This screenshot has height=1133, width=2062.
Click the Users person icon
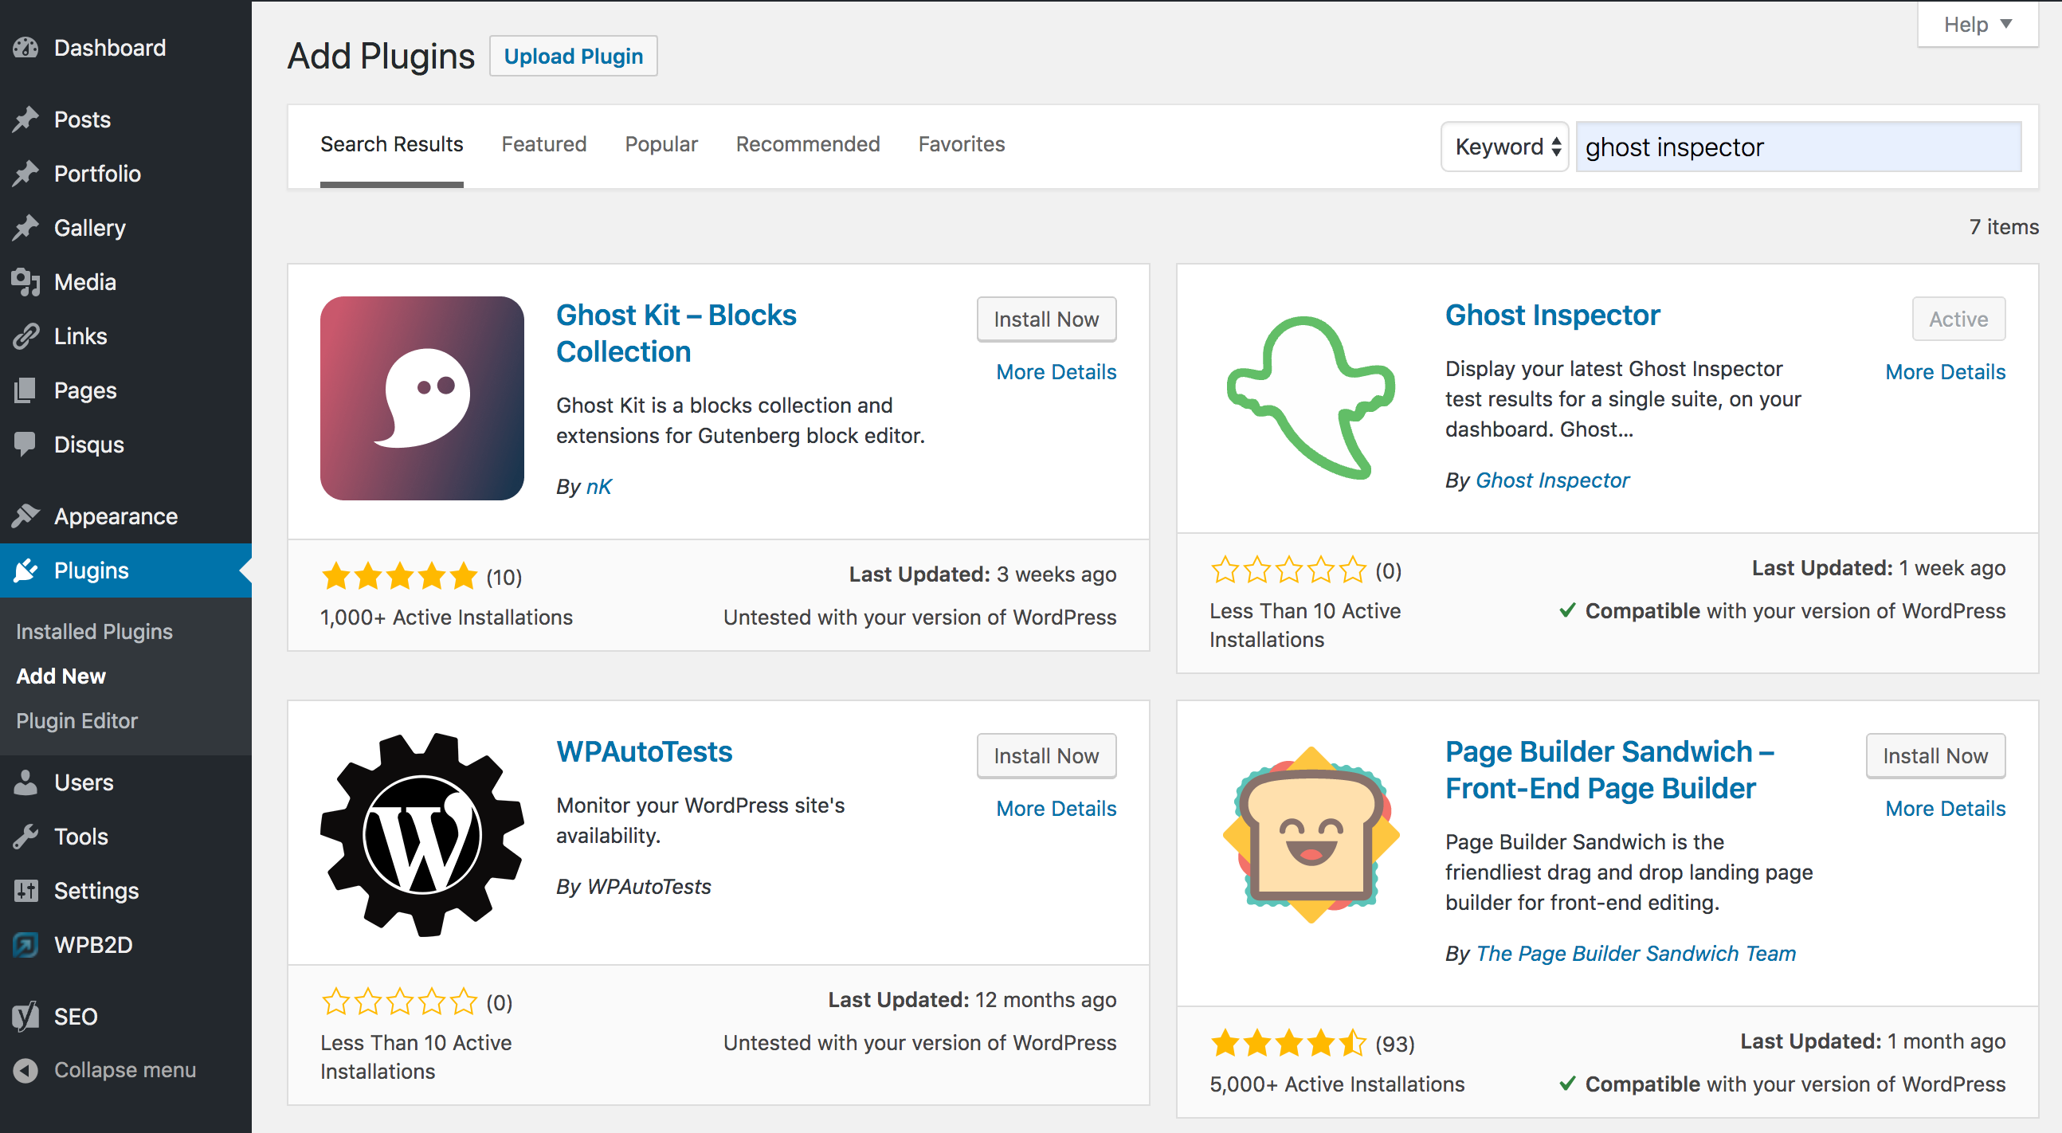[x=25, y=783]
